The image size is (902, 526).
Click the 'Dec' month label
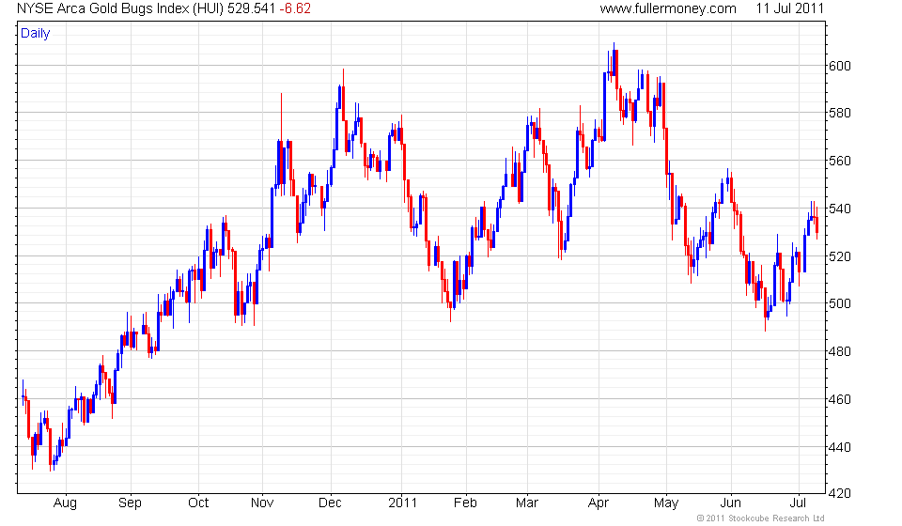[x=330, y=503]
